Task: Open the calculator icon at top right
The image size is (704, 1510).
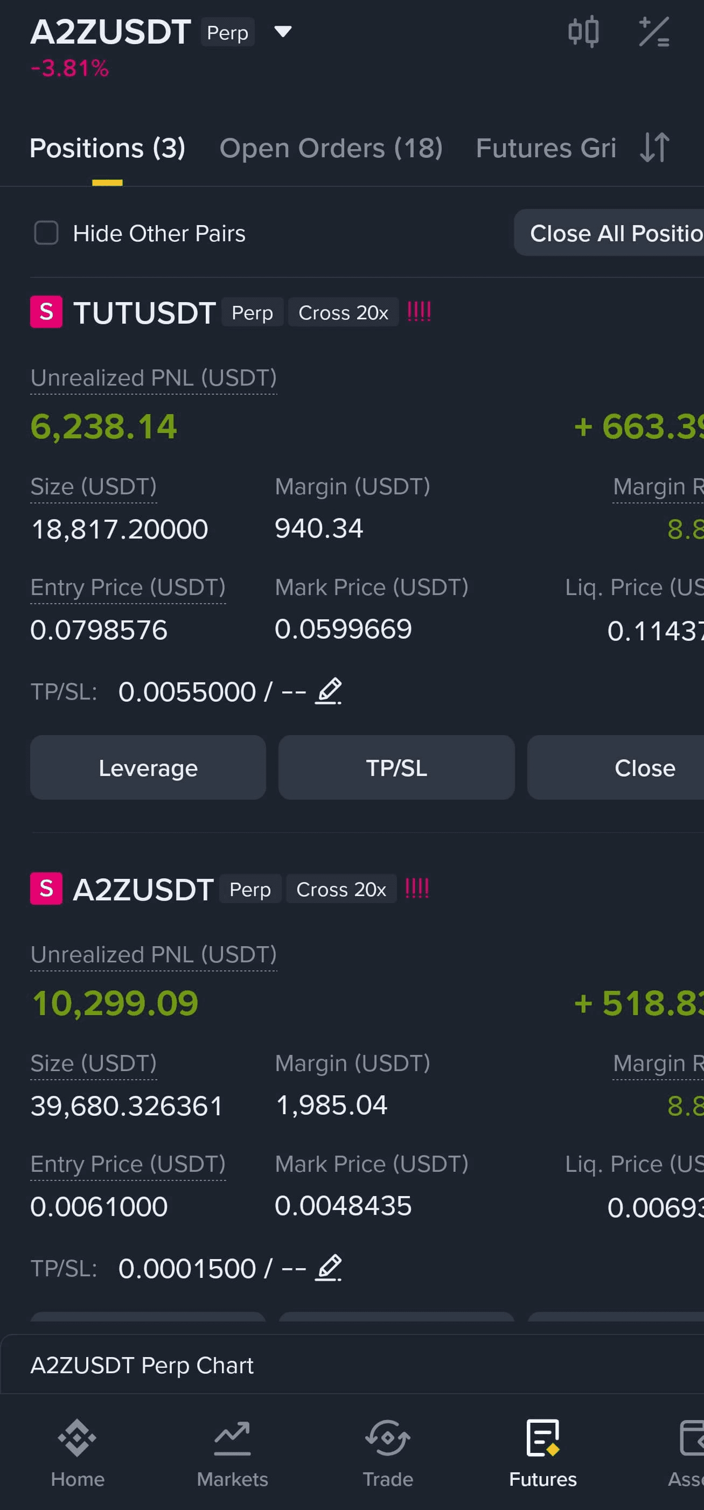Action: click(653, 32)
